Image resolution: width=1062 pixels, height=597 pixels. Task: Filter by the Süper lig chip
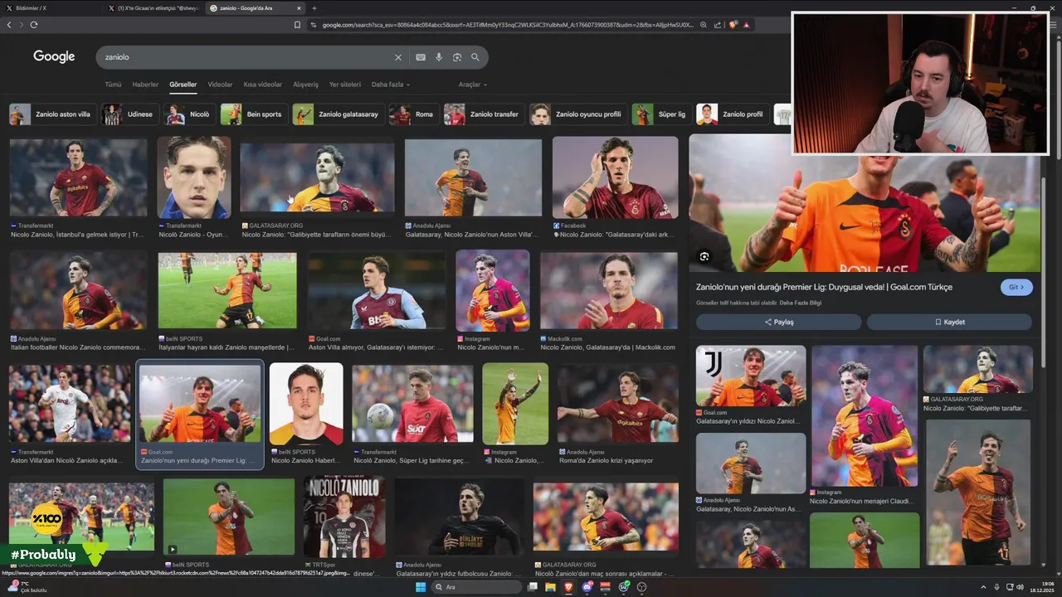click(661, 114)
